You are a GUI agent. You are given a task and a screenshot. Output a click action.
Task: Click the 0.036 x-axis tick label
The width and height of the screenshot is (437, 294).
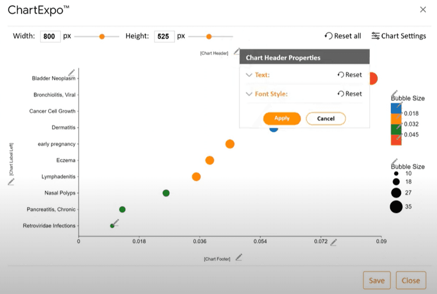click(x=199, y=242)
